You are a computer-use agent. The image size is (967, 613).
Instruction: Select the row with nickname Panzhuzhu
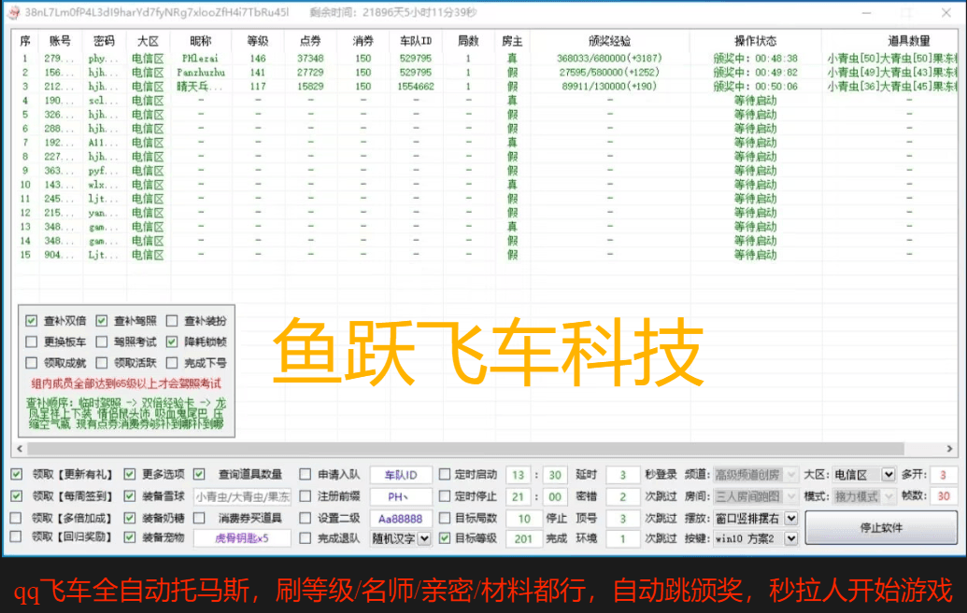point(485,73)
